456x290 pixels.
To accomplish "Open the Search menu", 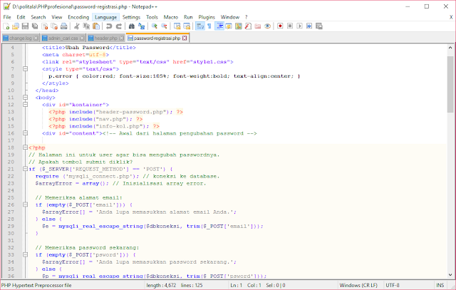I will [38, 17].
